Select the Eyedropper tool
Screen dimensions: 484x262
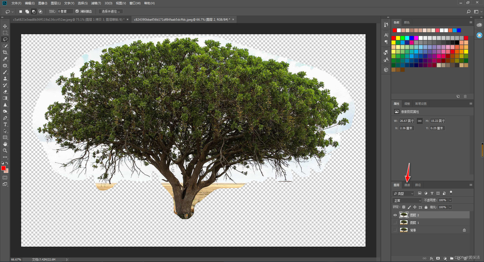click(x=5, y=59)
